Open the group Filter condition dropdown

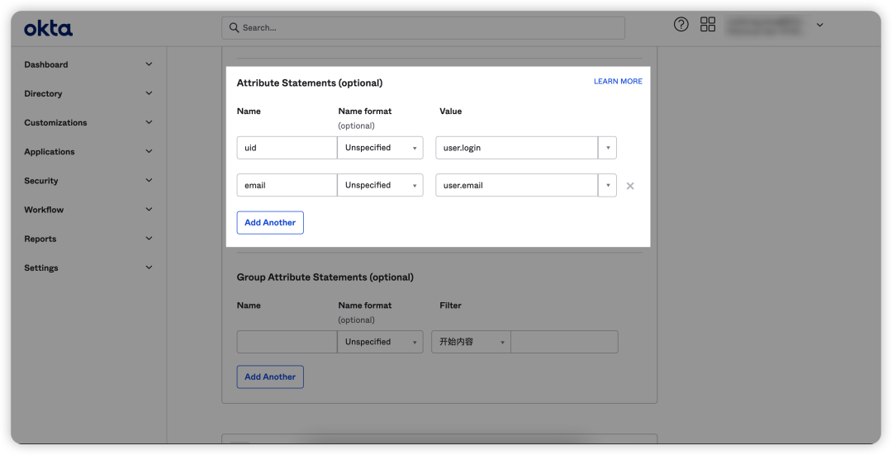(x=471, y=342)
